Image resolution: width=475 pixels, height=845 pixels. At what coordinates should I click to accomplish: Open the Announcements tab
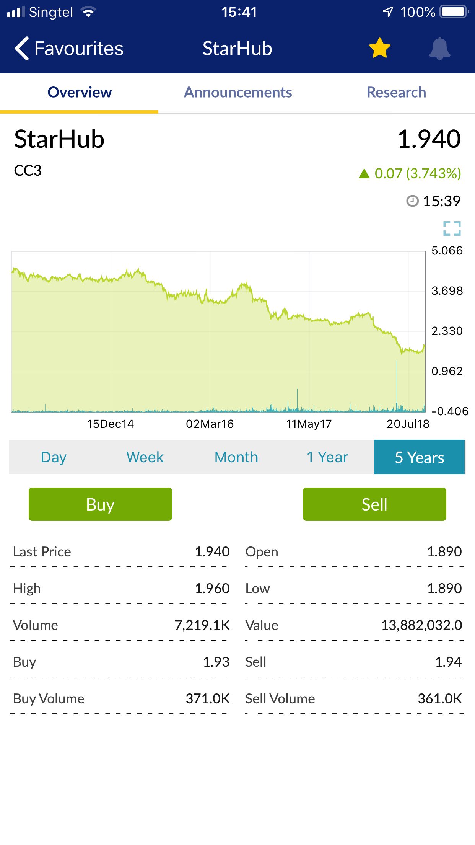(x=238, y=92)
